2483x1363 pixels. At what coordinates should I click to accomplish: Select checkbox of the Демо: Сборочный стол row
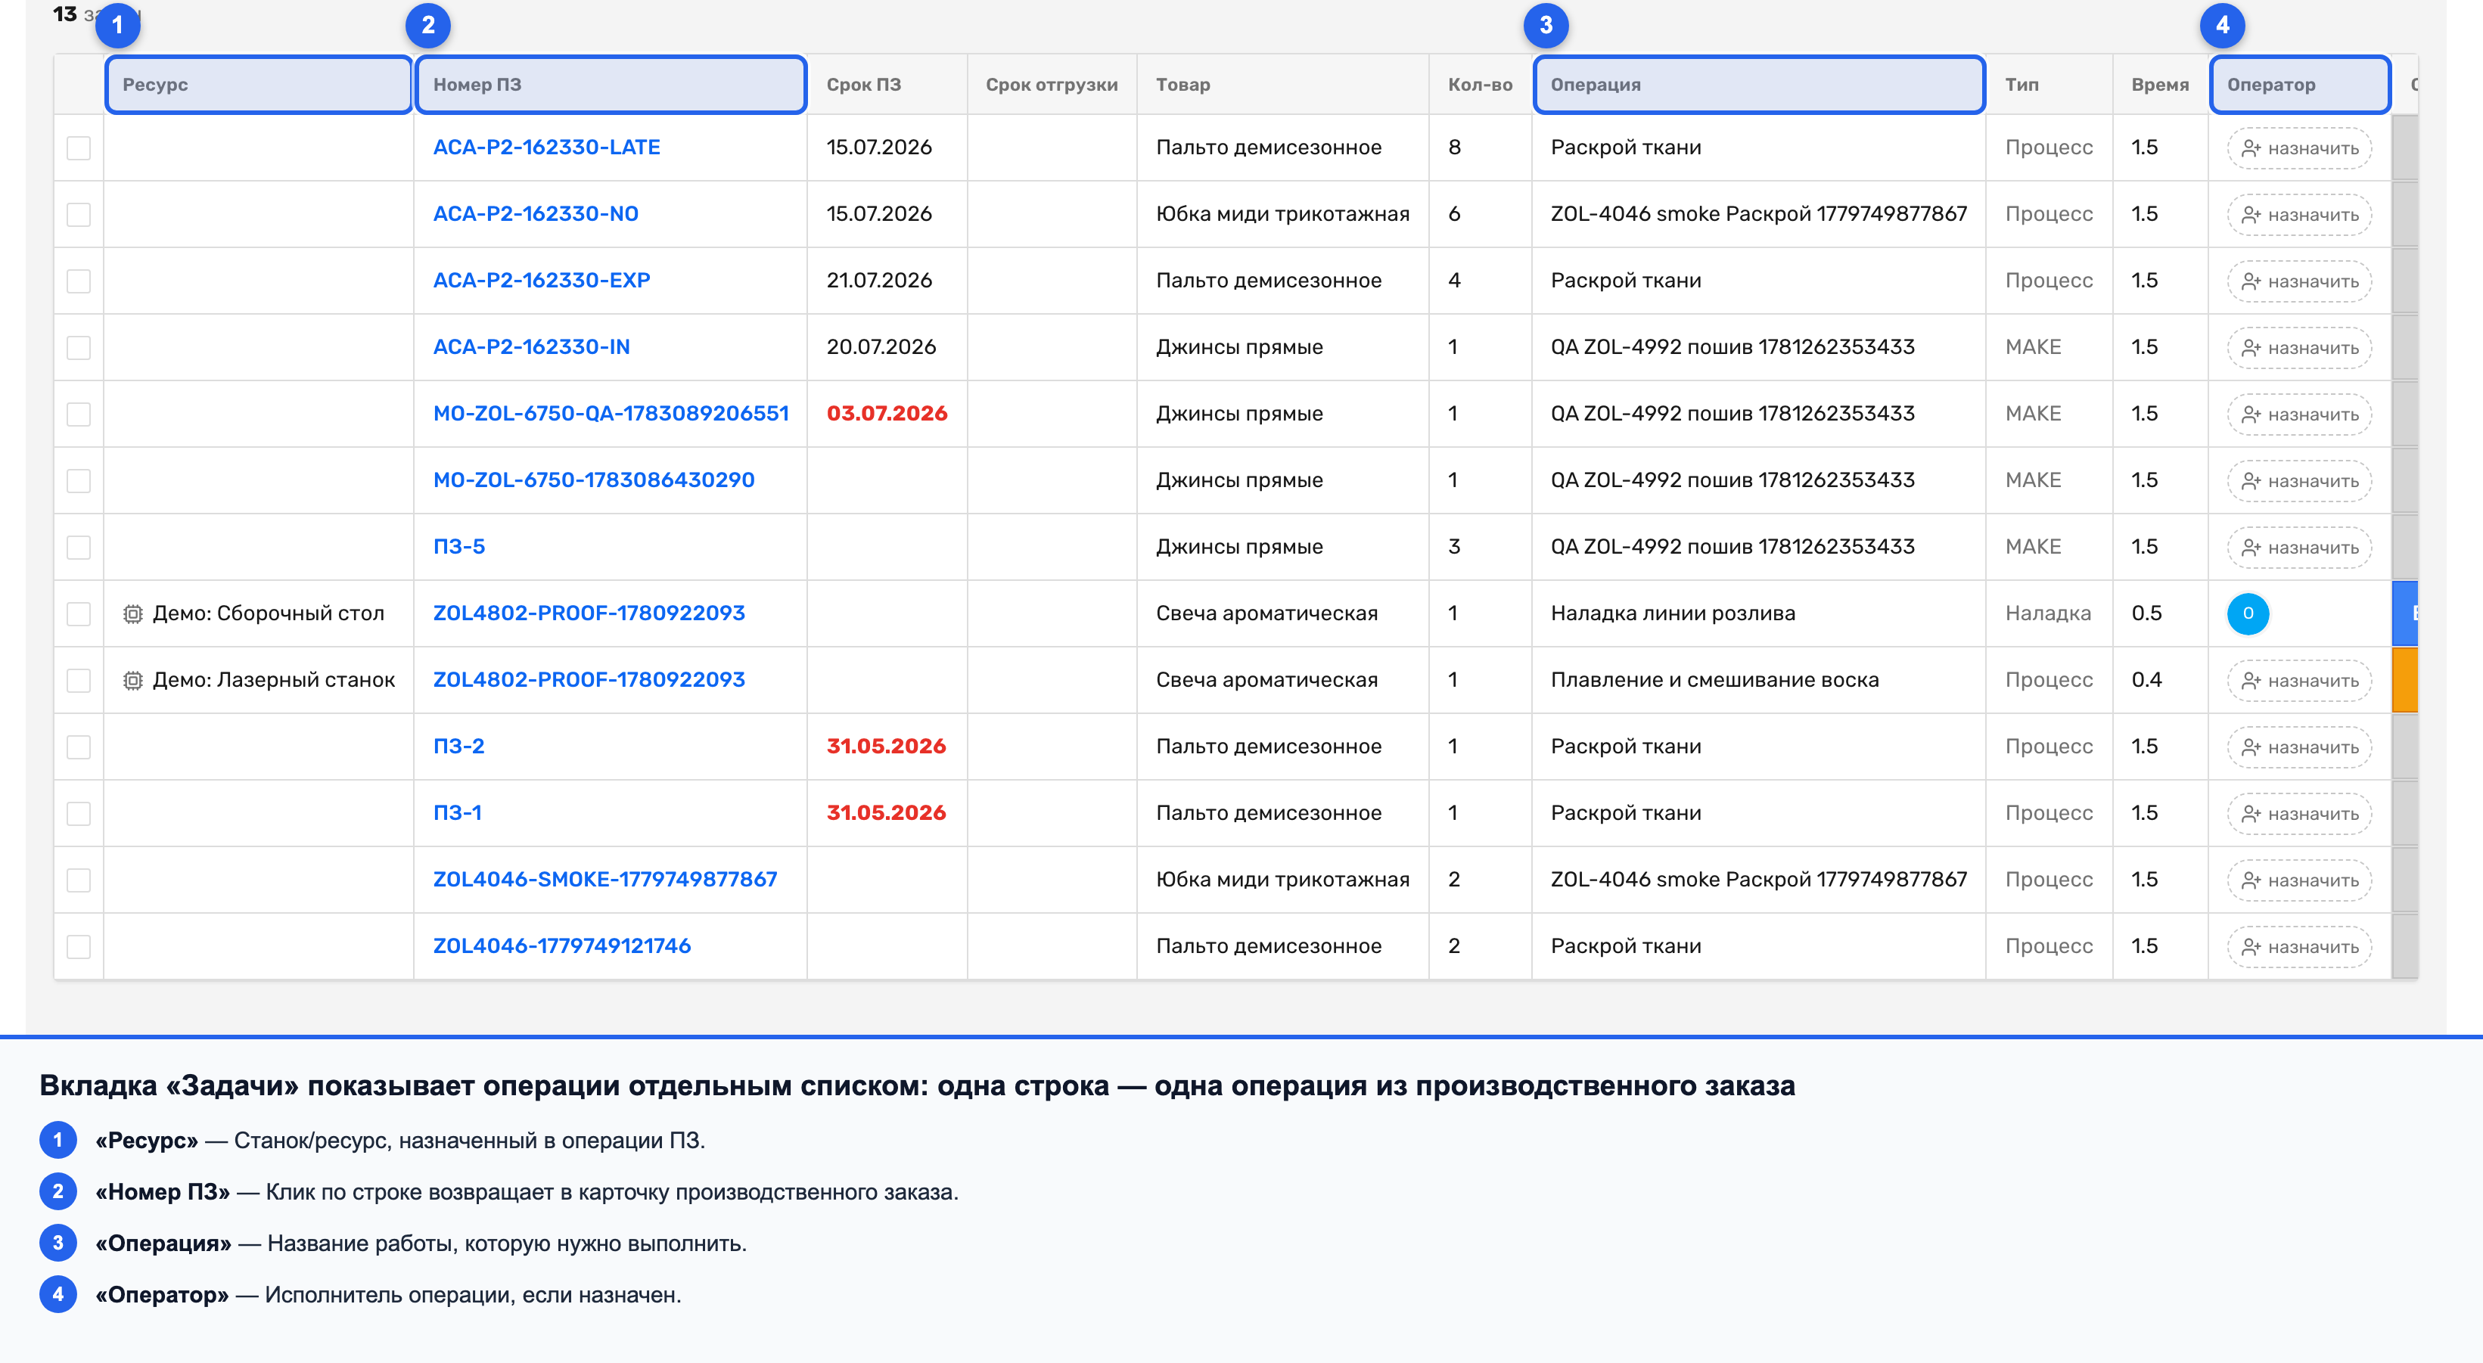click(x=79, y=614)
